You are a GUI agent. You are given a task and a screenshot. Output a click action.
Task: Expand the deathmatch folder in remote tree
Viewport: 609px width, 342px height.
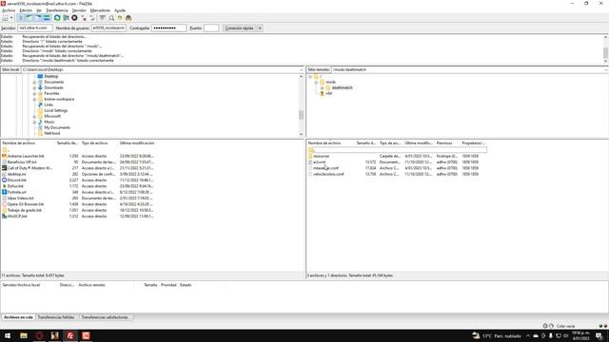[322, 88]
